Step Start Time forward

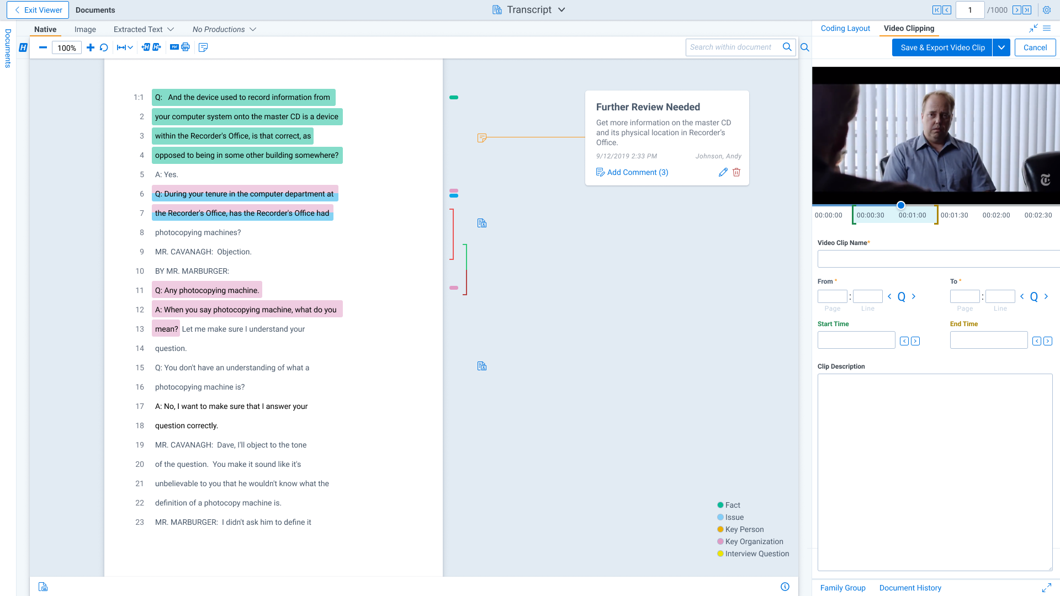click(x=915, y=341)
